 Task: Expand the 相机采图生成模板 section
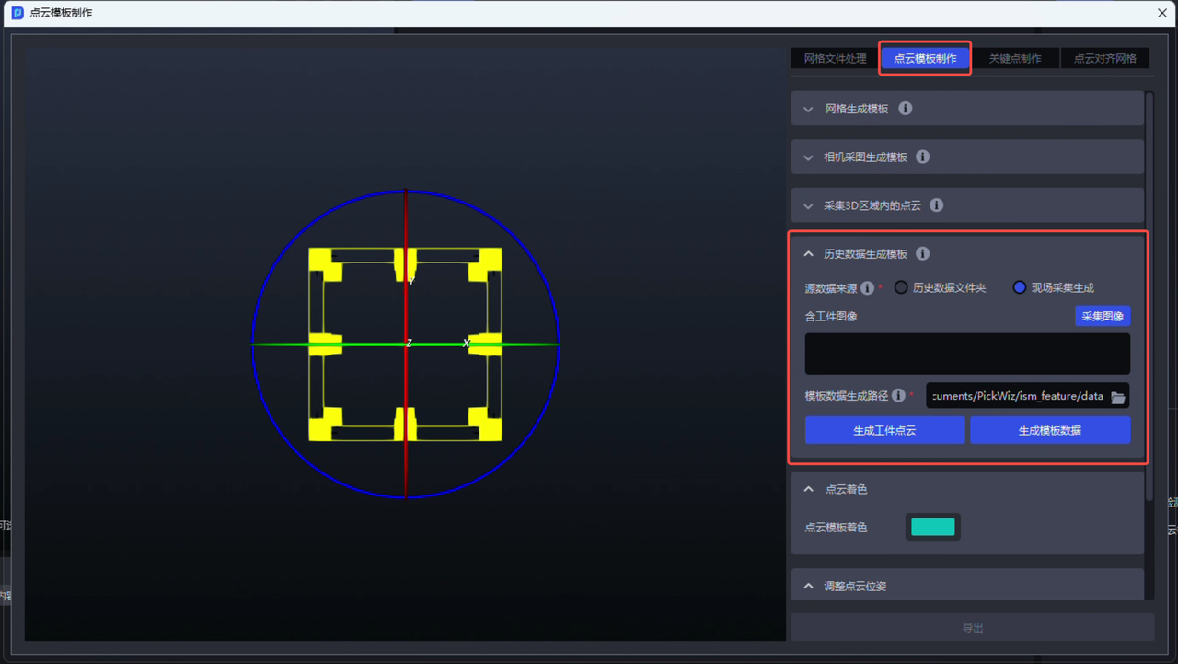pos(809,157)
